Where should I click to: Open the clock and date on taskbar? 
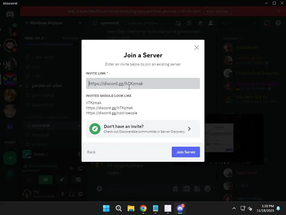click(x=265, y=208)
